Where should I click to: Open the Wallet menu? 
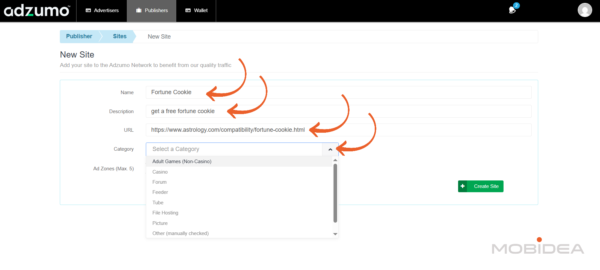pos(196,10)
